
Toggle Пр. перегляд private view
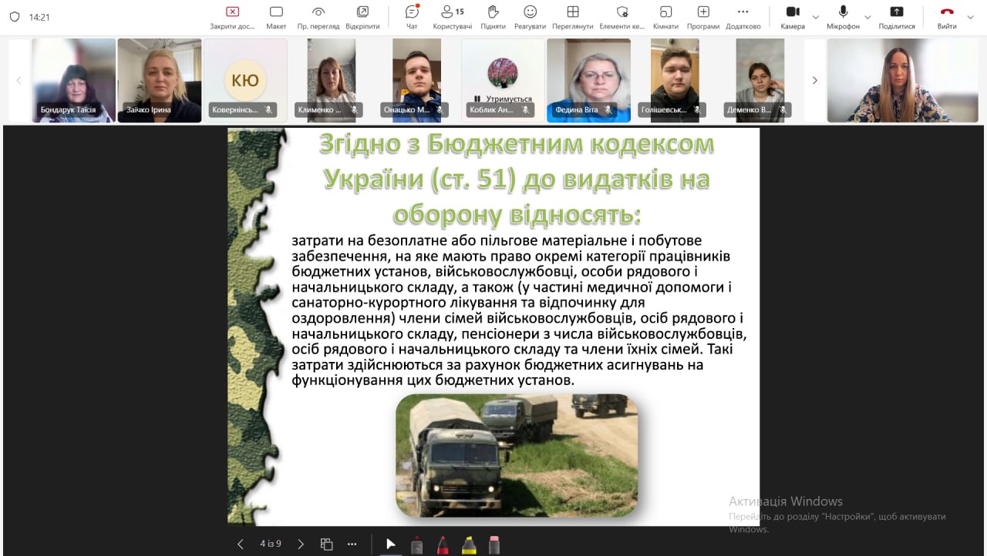(x=318, y=17)
